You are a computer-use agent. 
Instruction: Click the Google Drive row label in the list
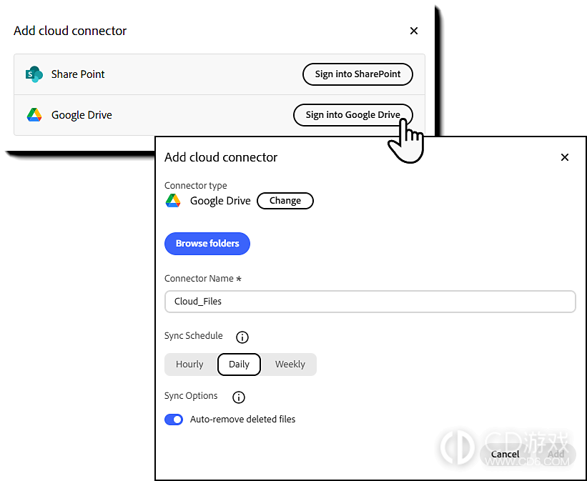point(82,115)
